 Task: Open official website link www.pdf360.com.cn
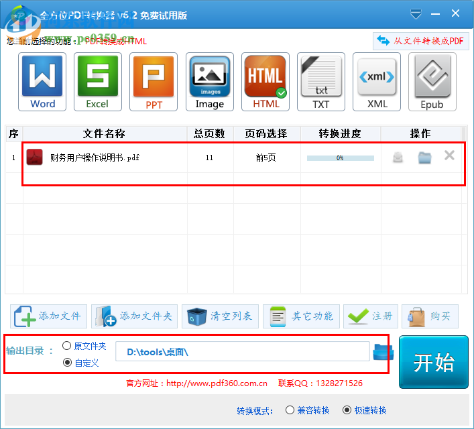pos(217,383)
